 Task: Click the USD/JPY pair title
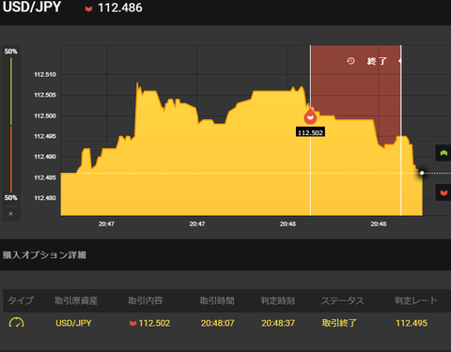coord(32,7)
